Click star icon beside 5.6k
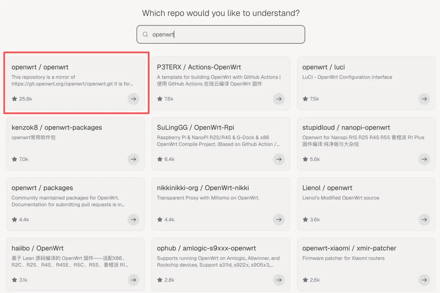This screenshot has height=293, width=440. coord(305,159)
